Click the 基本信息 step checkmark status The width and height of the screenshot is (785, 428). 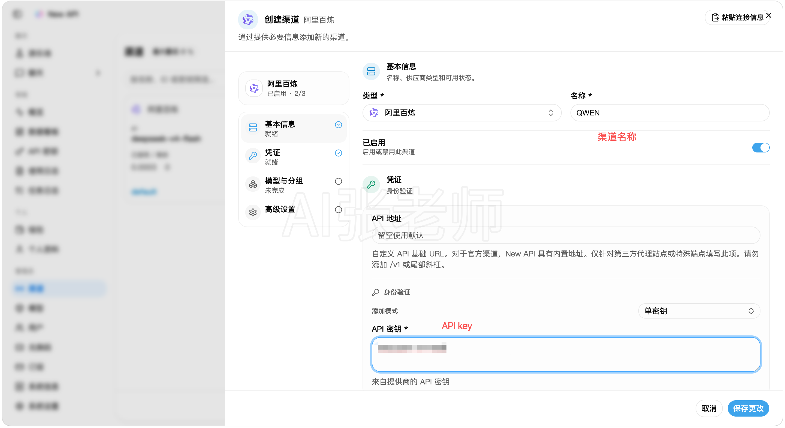[x=338, y=124]
